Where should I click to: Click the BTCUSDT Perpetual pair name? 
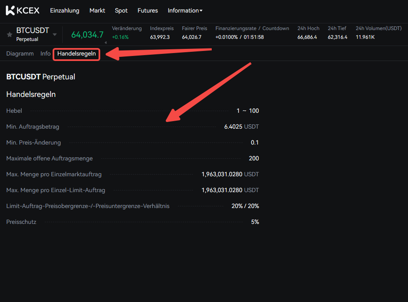(32, 31)
